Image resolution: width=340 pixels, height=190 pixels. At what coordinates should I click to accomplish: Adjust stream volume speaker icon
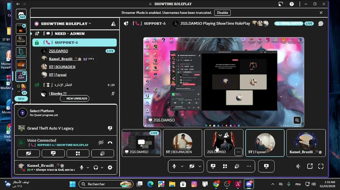[x=298, y=166]
